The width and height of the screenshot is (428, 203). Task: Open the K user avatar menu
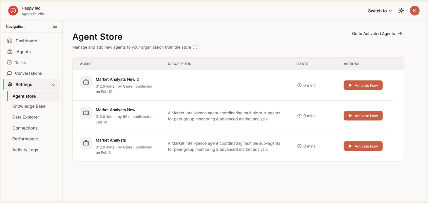point(414,10)
